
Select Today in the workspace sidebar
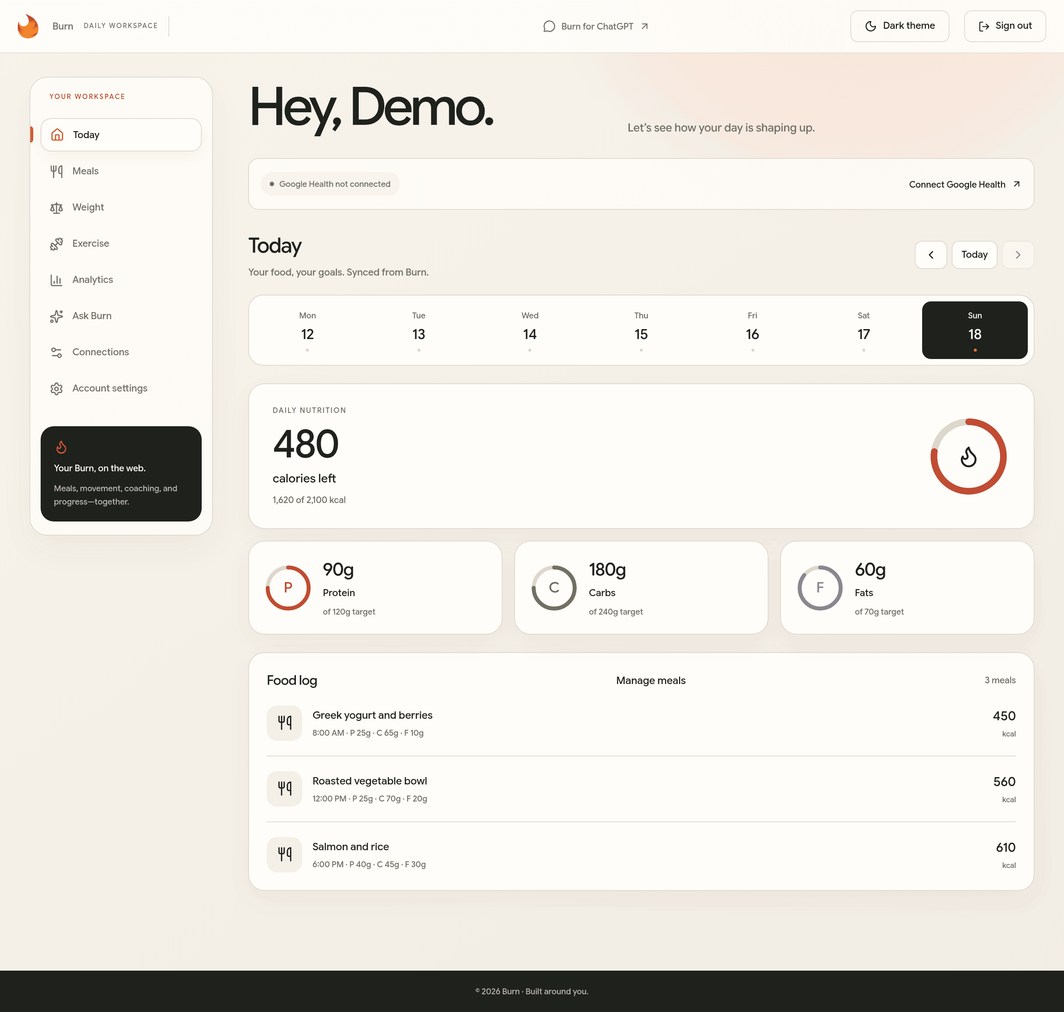[121, 135]
